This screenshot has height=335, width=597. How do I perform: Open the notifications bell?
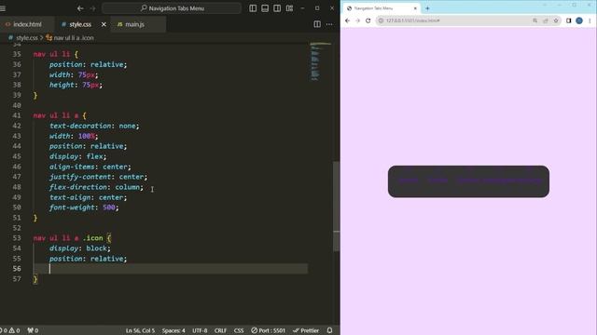329,330
